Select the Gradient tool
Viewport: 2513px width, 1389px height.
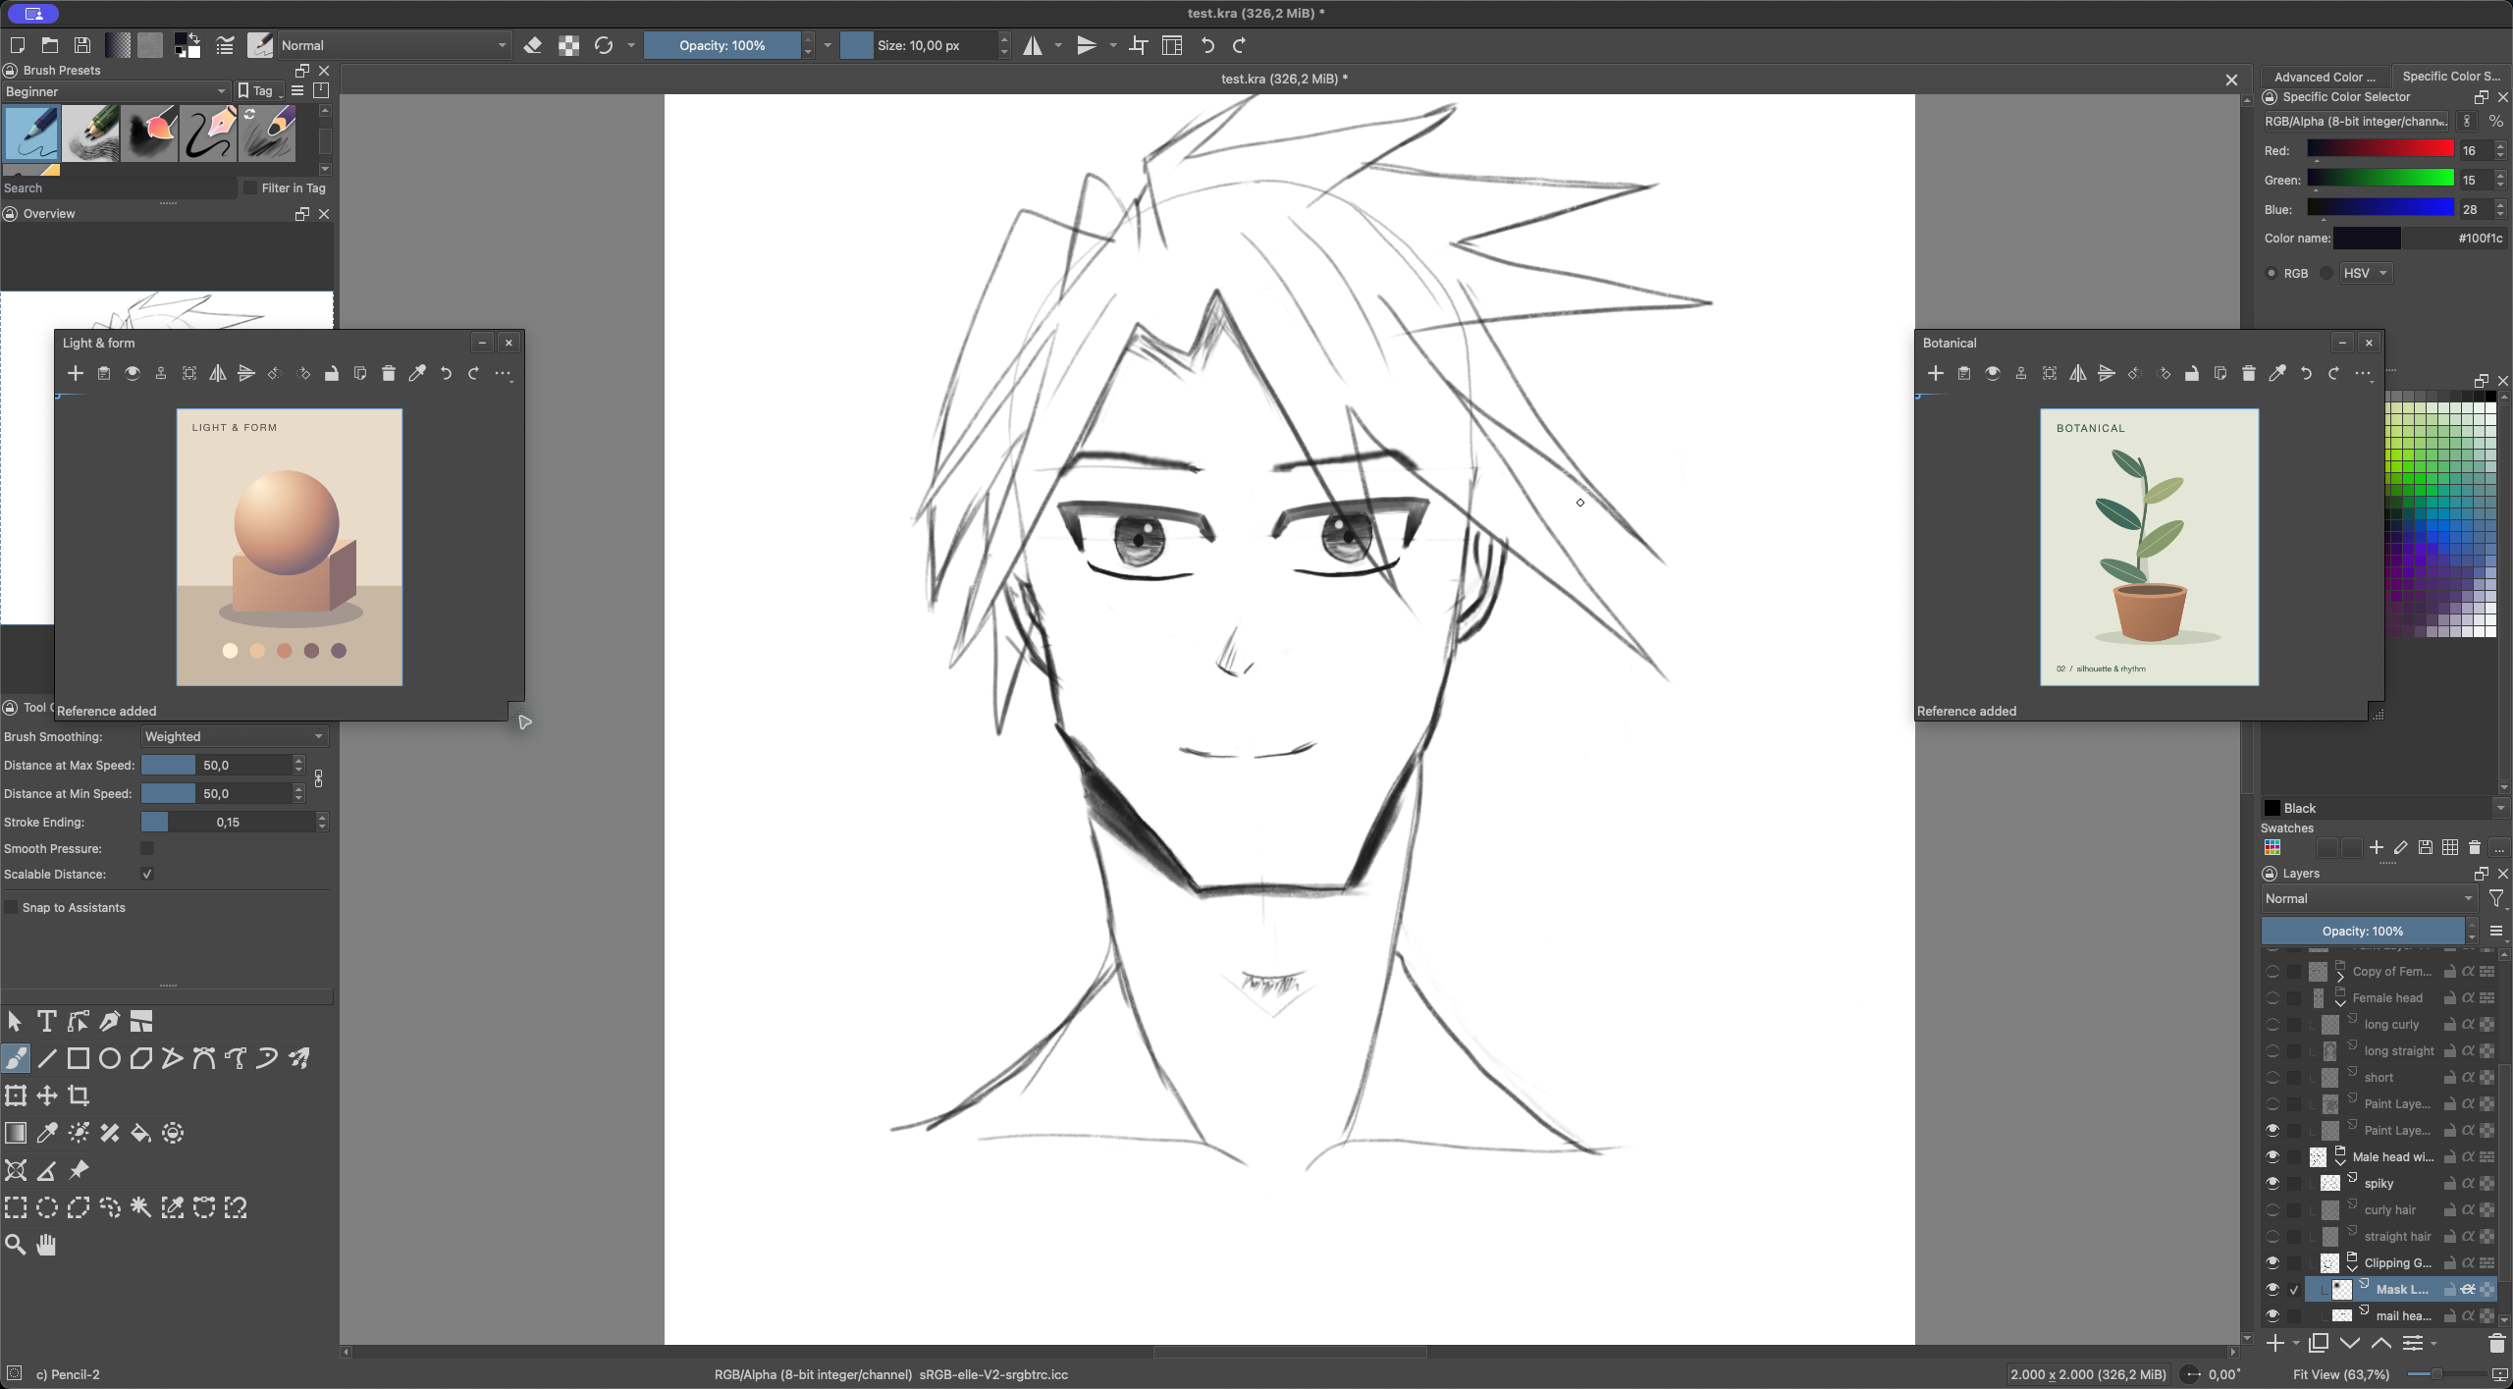click(16, 1133)
